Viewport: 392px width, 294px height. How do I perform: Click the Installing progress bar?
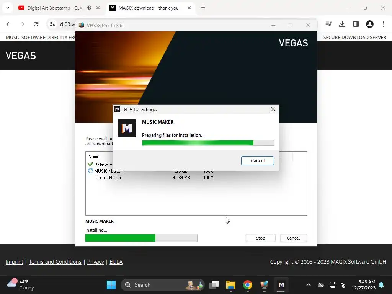(x=141, y=238)
